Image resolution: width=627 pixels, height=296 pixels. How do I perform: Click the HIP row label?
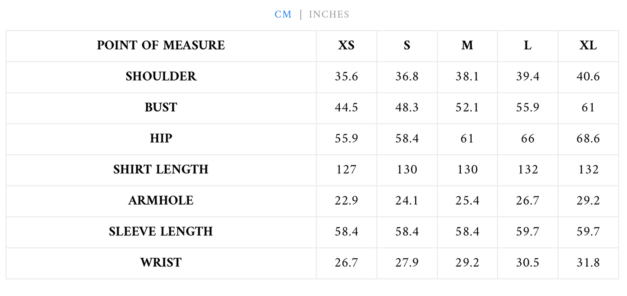coord(161,139)
